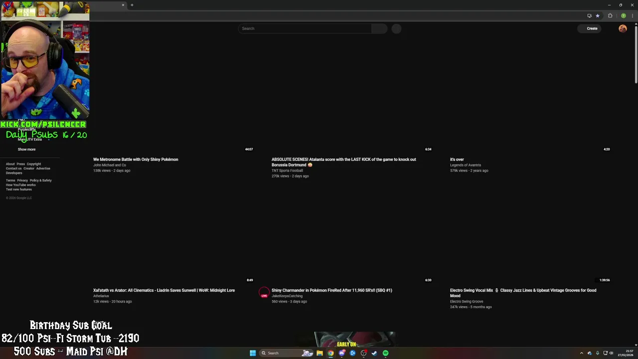Click the 1:39:56 duration video thumbnail
This screenshot has height=359, width=638.
click(x=530, y=233)
